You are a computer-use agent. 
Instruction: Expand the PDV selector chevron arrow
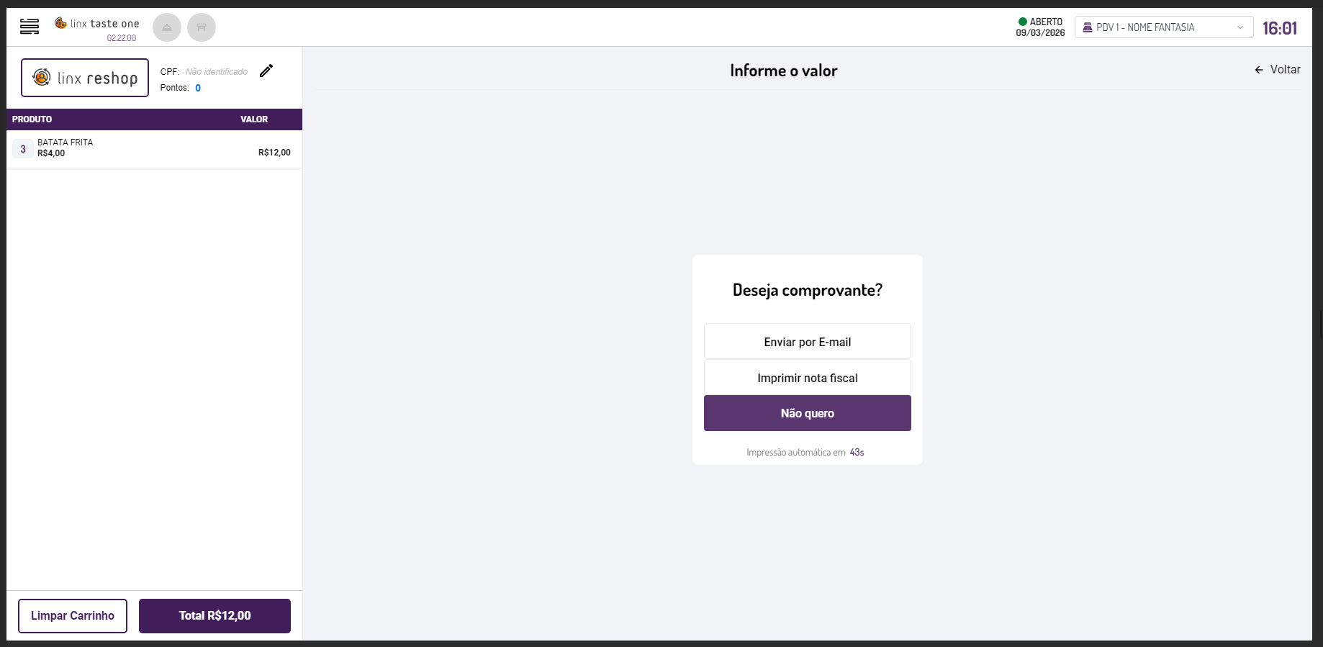pos(1240,27)
